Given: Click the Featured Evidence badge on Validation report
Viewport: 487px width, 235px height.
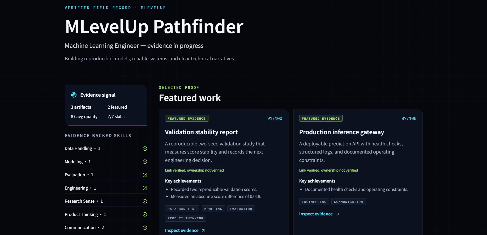Looking at the screenshot, I should (187, 118).
